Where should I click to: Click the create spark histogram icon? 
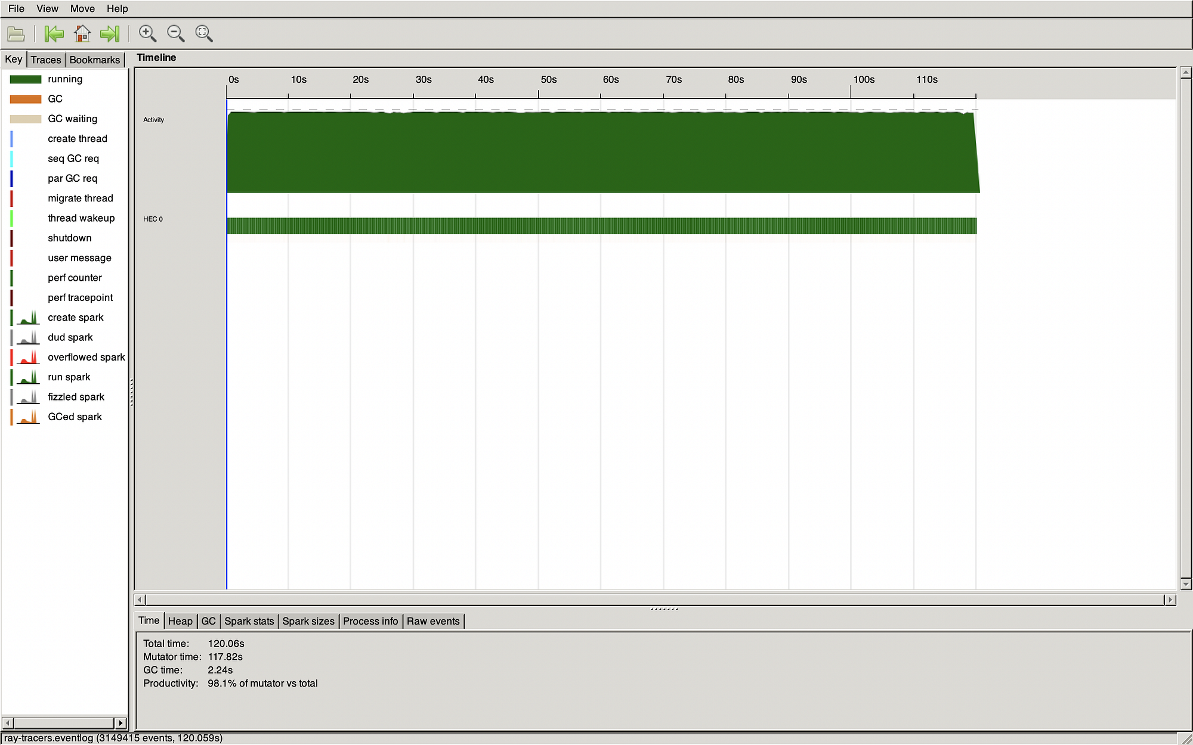click(28, 318)
